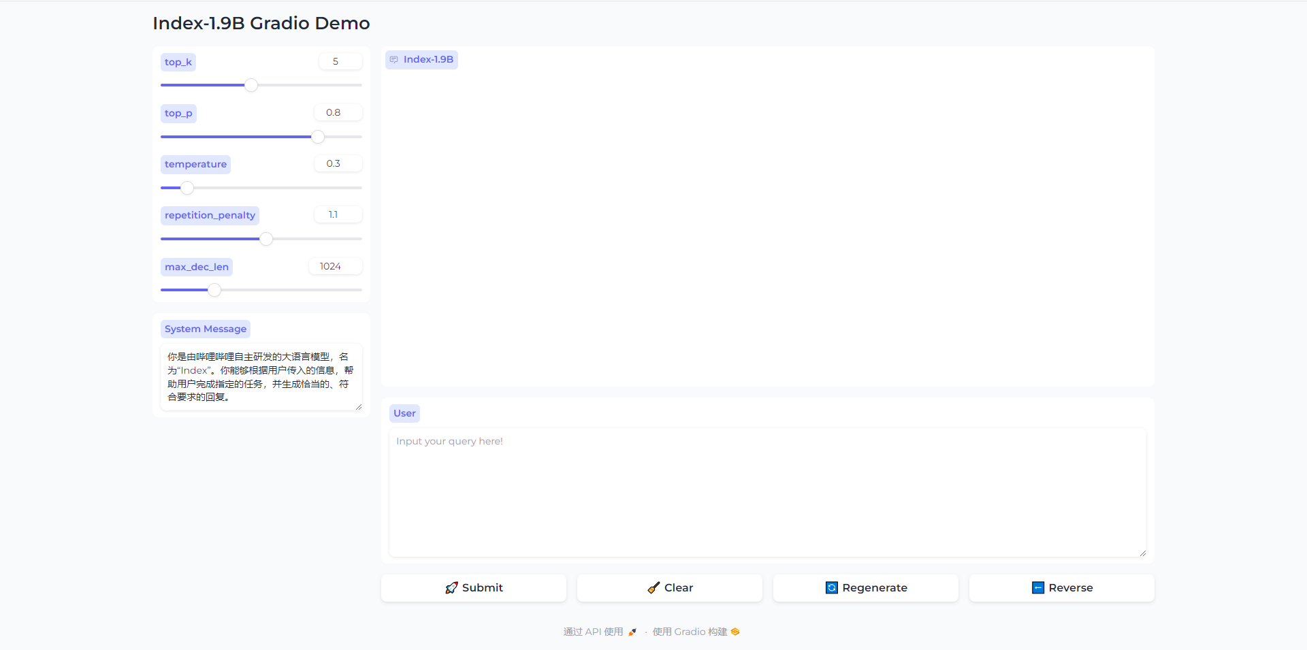
Task: Focus the repetition_penalty number box showing 1.1
Action: [x=338, y=214]
